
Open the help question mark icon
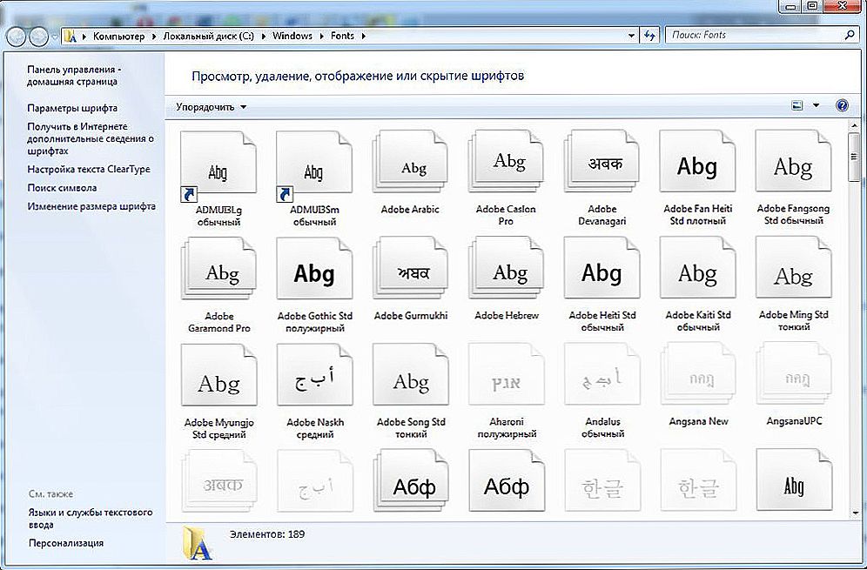click(x=842, y=105)
